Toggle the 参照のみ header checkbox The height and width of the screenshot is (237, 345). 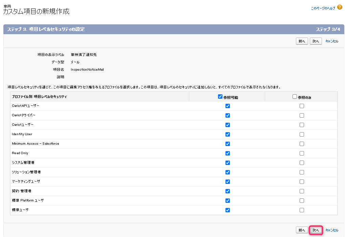click(x=295, y=96)
